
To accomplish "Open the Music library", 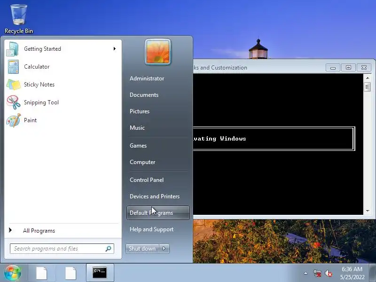I will pos(137,128).
